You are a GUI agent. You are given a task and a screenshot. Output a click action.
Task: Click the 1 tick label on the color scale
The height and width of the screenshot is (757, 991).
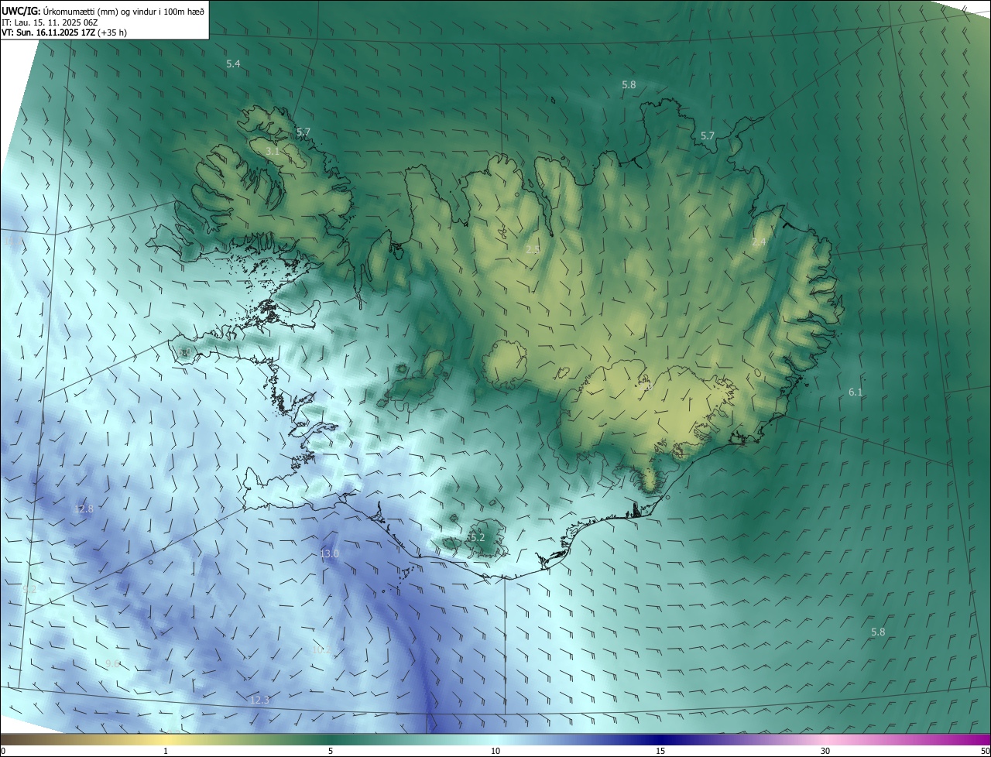click(166, 751)
